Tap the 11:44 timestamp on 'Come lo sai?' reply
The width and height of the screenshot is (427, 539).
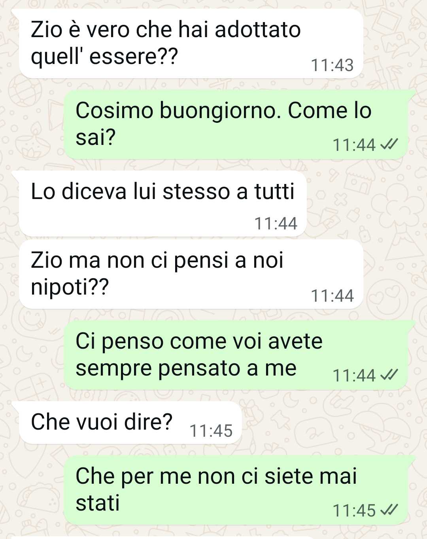pos(354,145)
